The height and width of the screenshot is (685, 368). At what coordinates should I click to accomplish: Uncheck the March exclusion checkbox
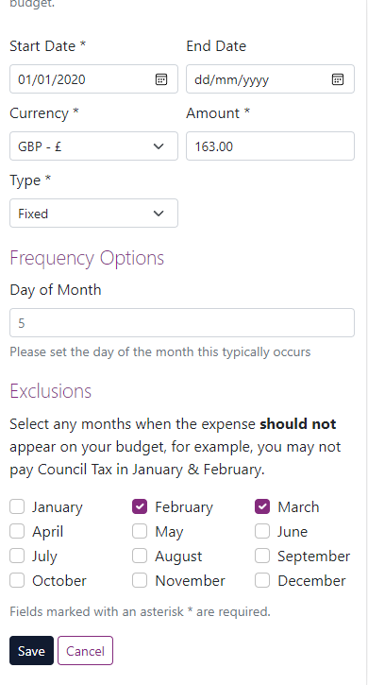click(x=262, y=506)
